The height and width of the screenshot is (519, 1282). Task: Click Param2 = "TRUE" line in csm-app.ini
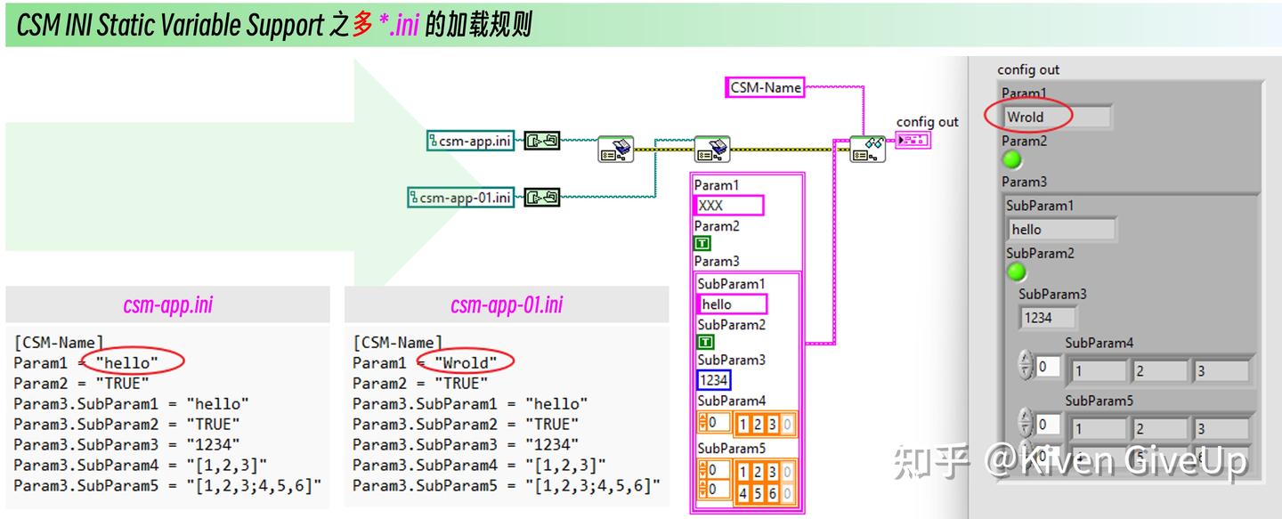point(83,383)
